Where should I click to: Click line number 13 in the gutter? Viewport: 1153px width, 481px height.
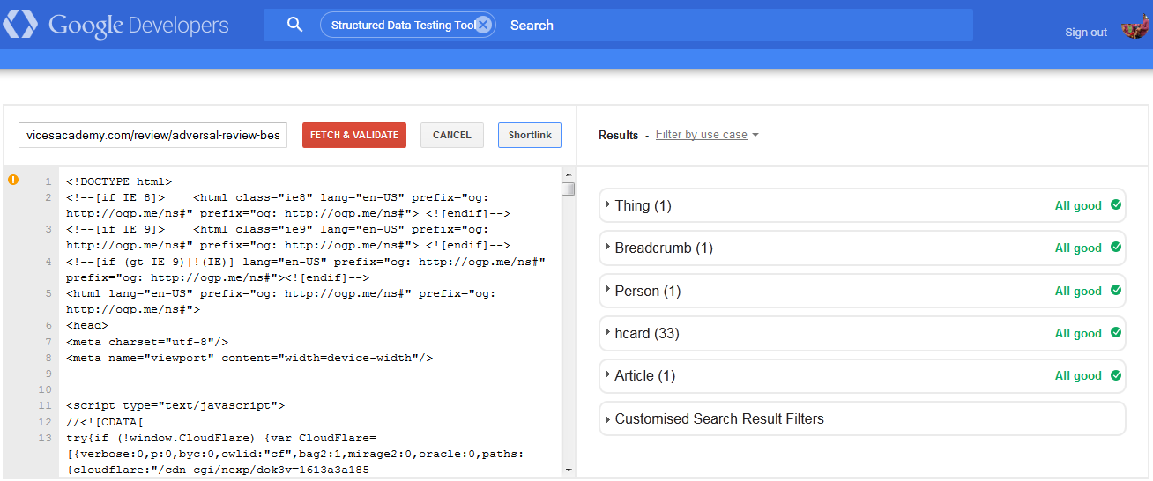pos(46,438)
